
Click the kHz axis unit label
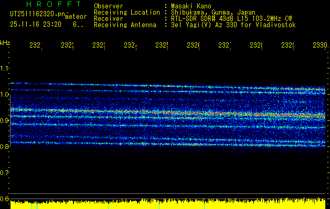tap(5, 43)
